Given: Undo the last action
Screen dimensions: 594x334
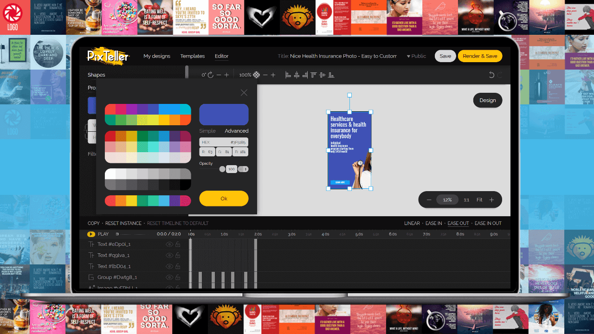Looking at the screenshot, I should pos(492,75).
